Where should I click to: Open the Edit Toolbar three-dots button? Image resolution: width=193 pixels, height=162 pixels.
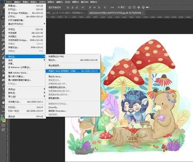3,111
